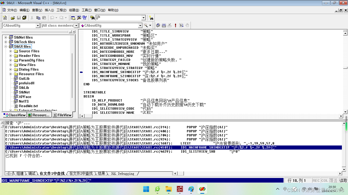Open the 帮助(H) menu

(113, 10)
